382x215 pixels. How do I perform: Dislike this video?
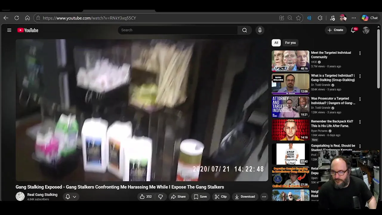[x=161, y=196]
